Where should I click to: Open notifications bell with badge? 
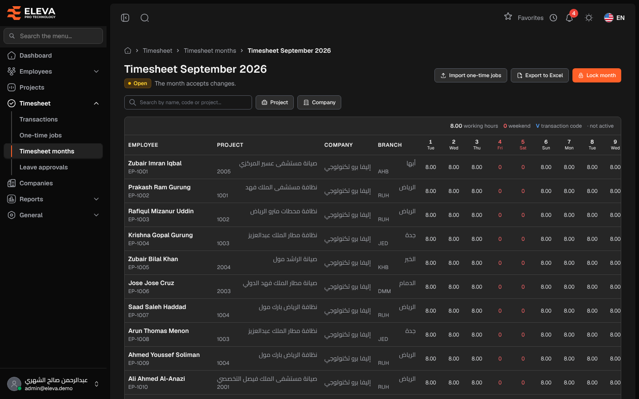569,18
